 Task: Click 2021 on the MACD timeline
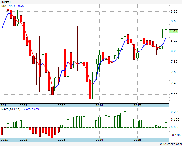[x=4, y=140]
